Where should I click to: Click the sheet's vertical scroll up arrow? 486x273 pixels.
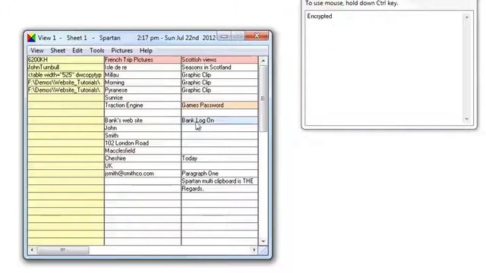[264, 61]
